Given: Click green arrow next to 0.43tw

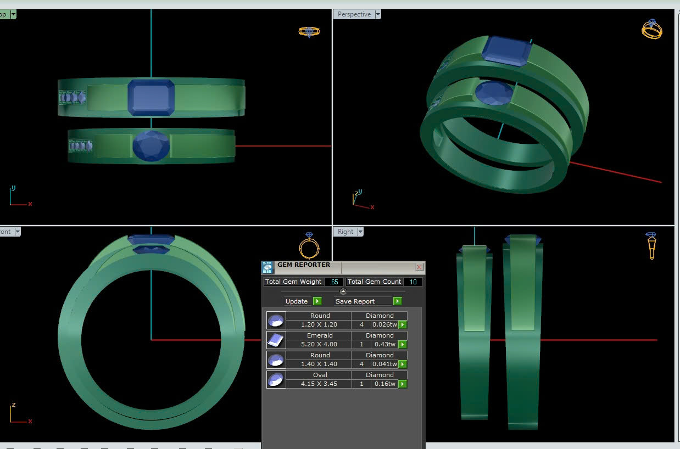Looking at the screenshot, I should point(403,345).
